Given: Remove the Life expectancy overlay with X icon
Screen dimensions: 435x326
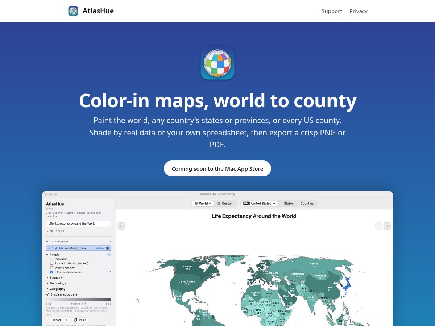Looking at the screenshot, I should point(107,248).
